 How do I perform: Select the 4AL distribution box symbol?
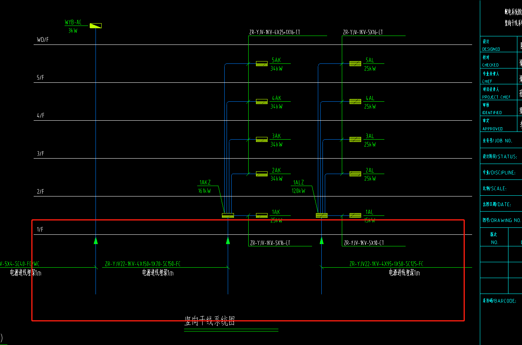tap(355, 101)
